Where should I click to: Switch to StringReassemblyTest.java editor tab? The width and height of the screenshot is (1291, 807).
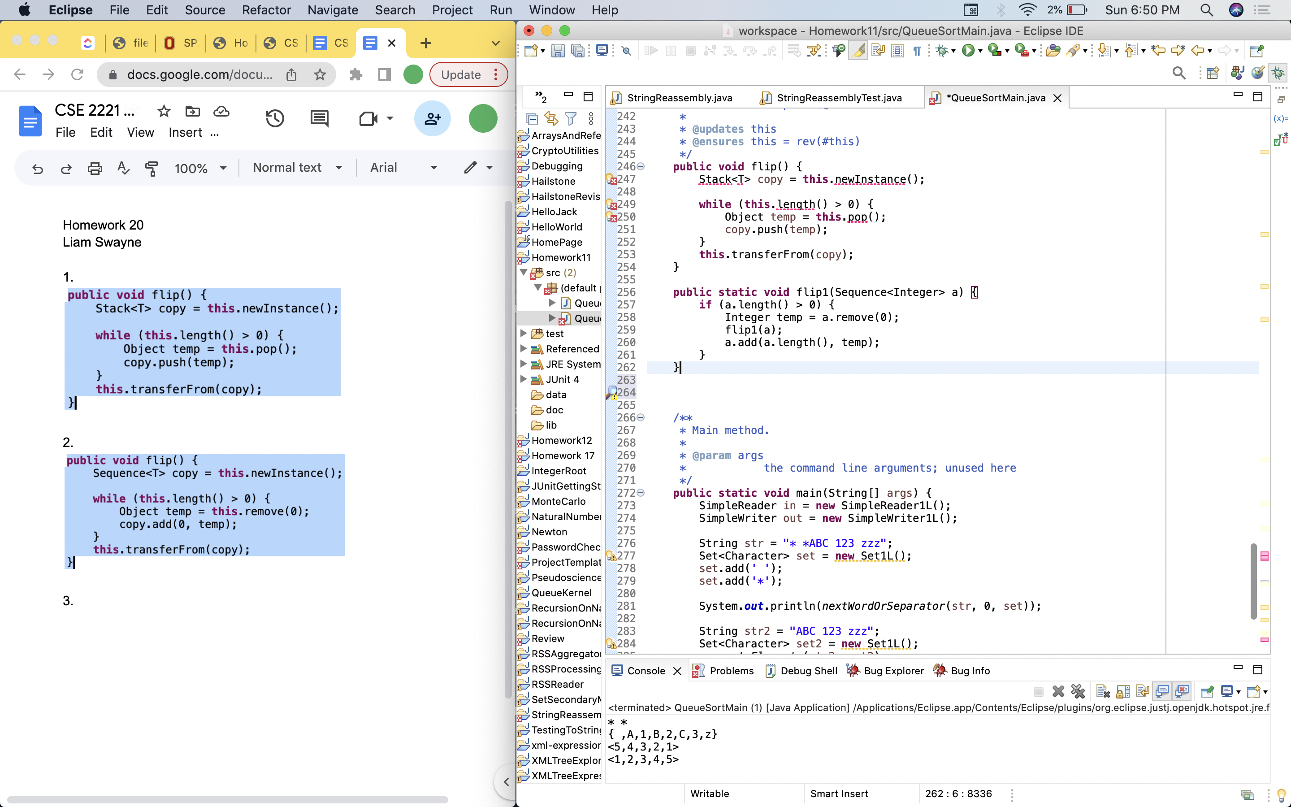pos(838,98)
